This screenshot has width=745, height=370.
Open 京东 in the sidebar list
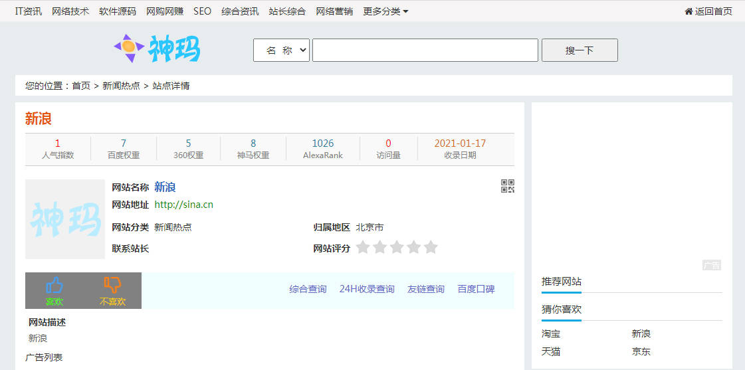[641, 352]
